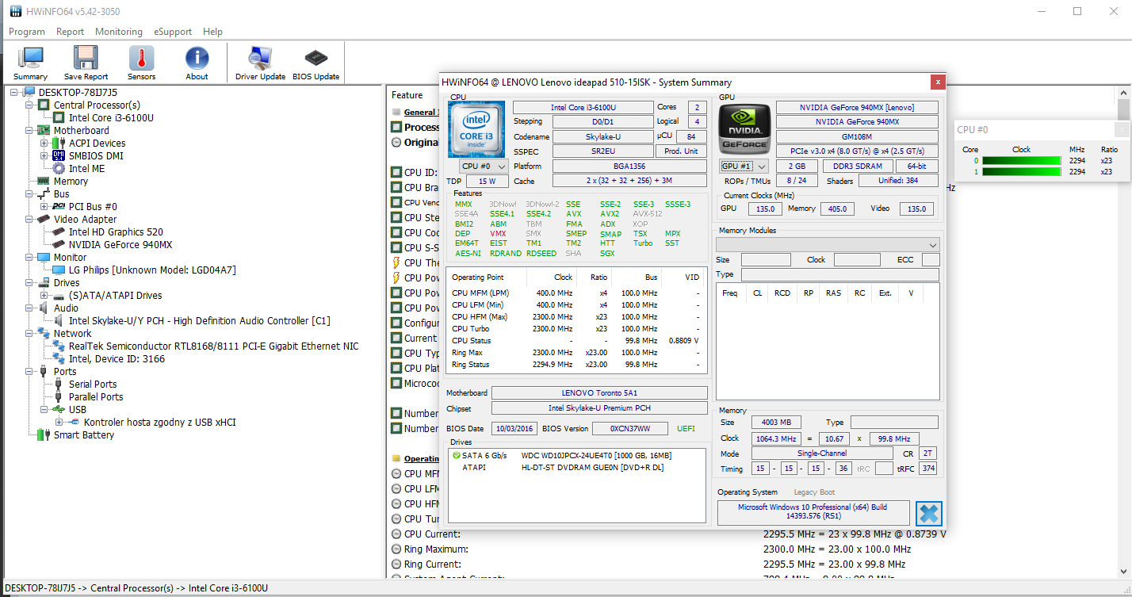Expand the (S)ATA/ATAPI Drives node
Image resolution: width=1132 pixels, height=597 pixels.
coord(44,296)
